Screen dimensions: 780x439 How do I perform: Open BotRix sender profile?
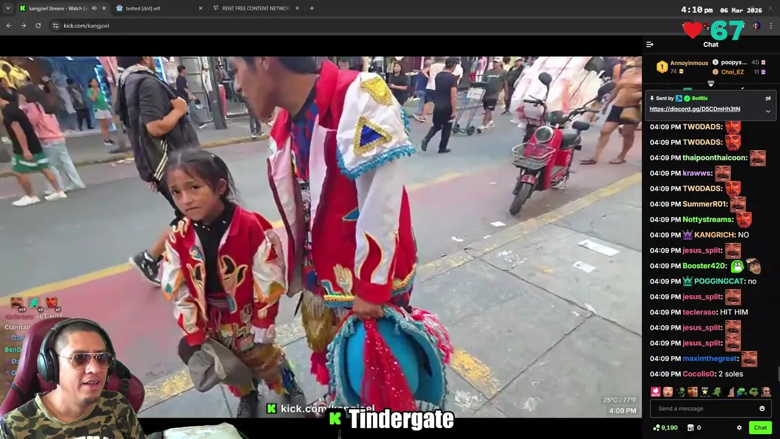point(700,98)
